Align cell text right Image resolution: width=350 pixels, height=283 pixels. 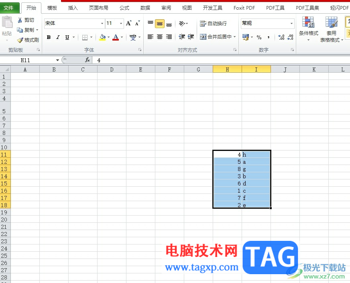[169, 37]
